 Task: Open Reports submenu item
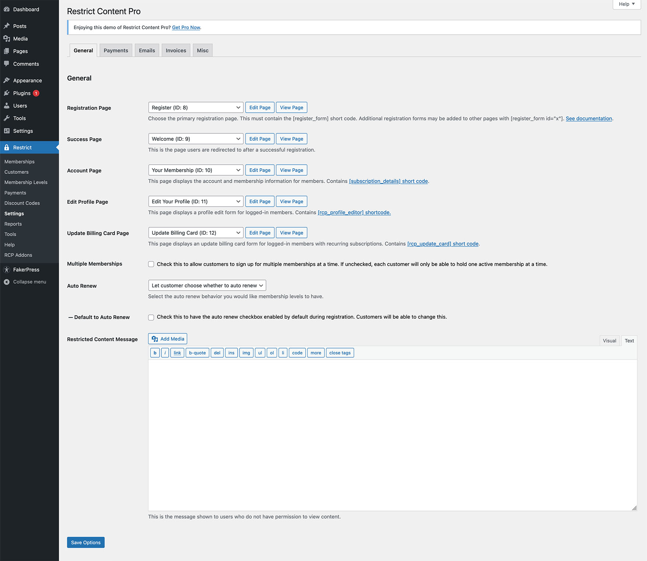pyautogui.click(x=13, y=224)
